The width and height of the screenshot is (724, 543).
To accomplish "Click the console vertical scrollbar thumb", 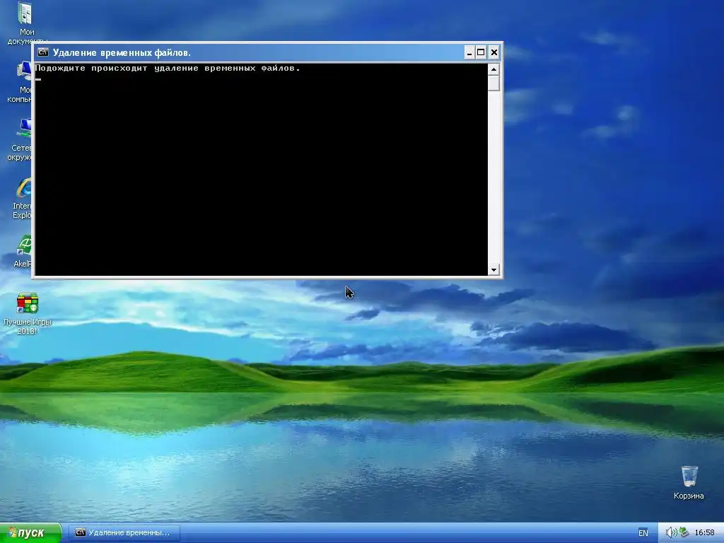I will click(x=494, y=83).
